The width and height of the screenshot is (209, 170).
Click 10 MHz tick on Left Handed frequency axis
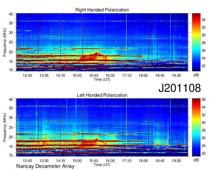[x=11, y=155]
